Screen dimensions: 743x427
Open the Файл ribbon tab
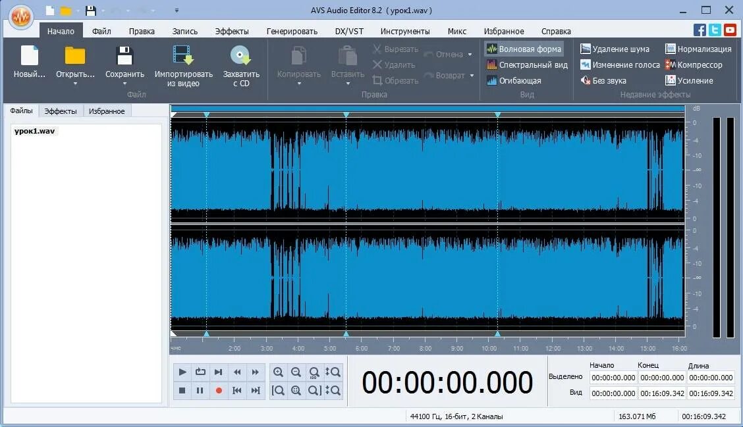101,31
